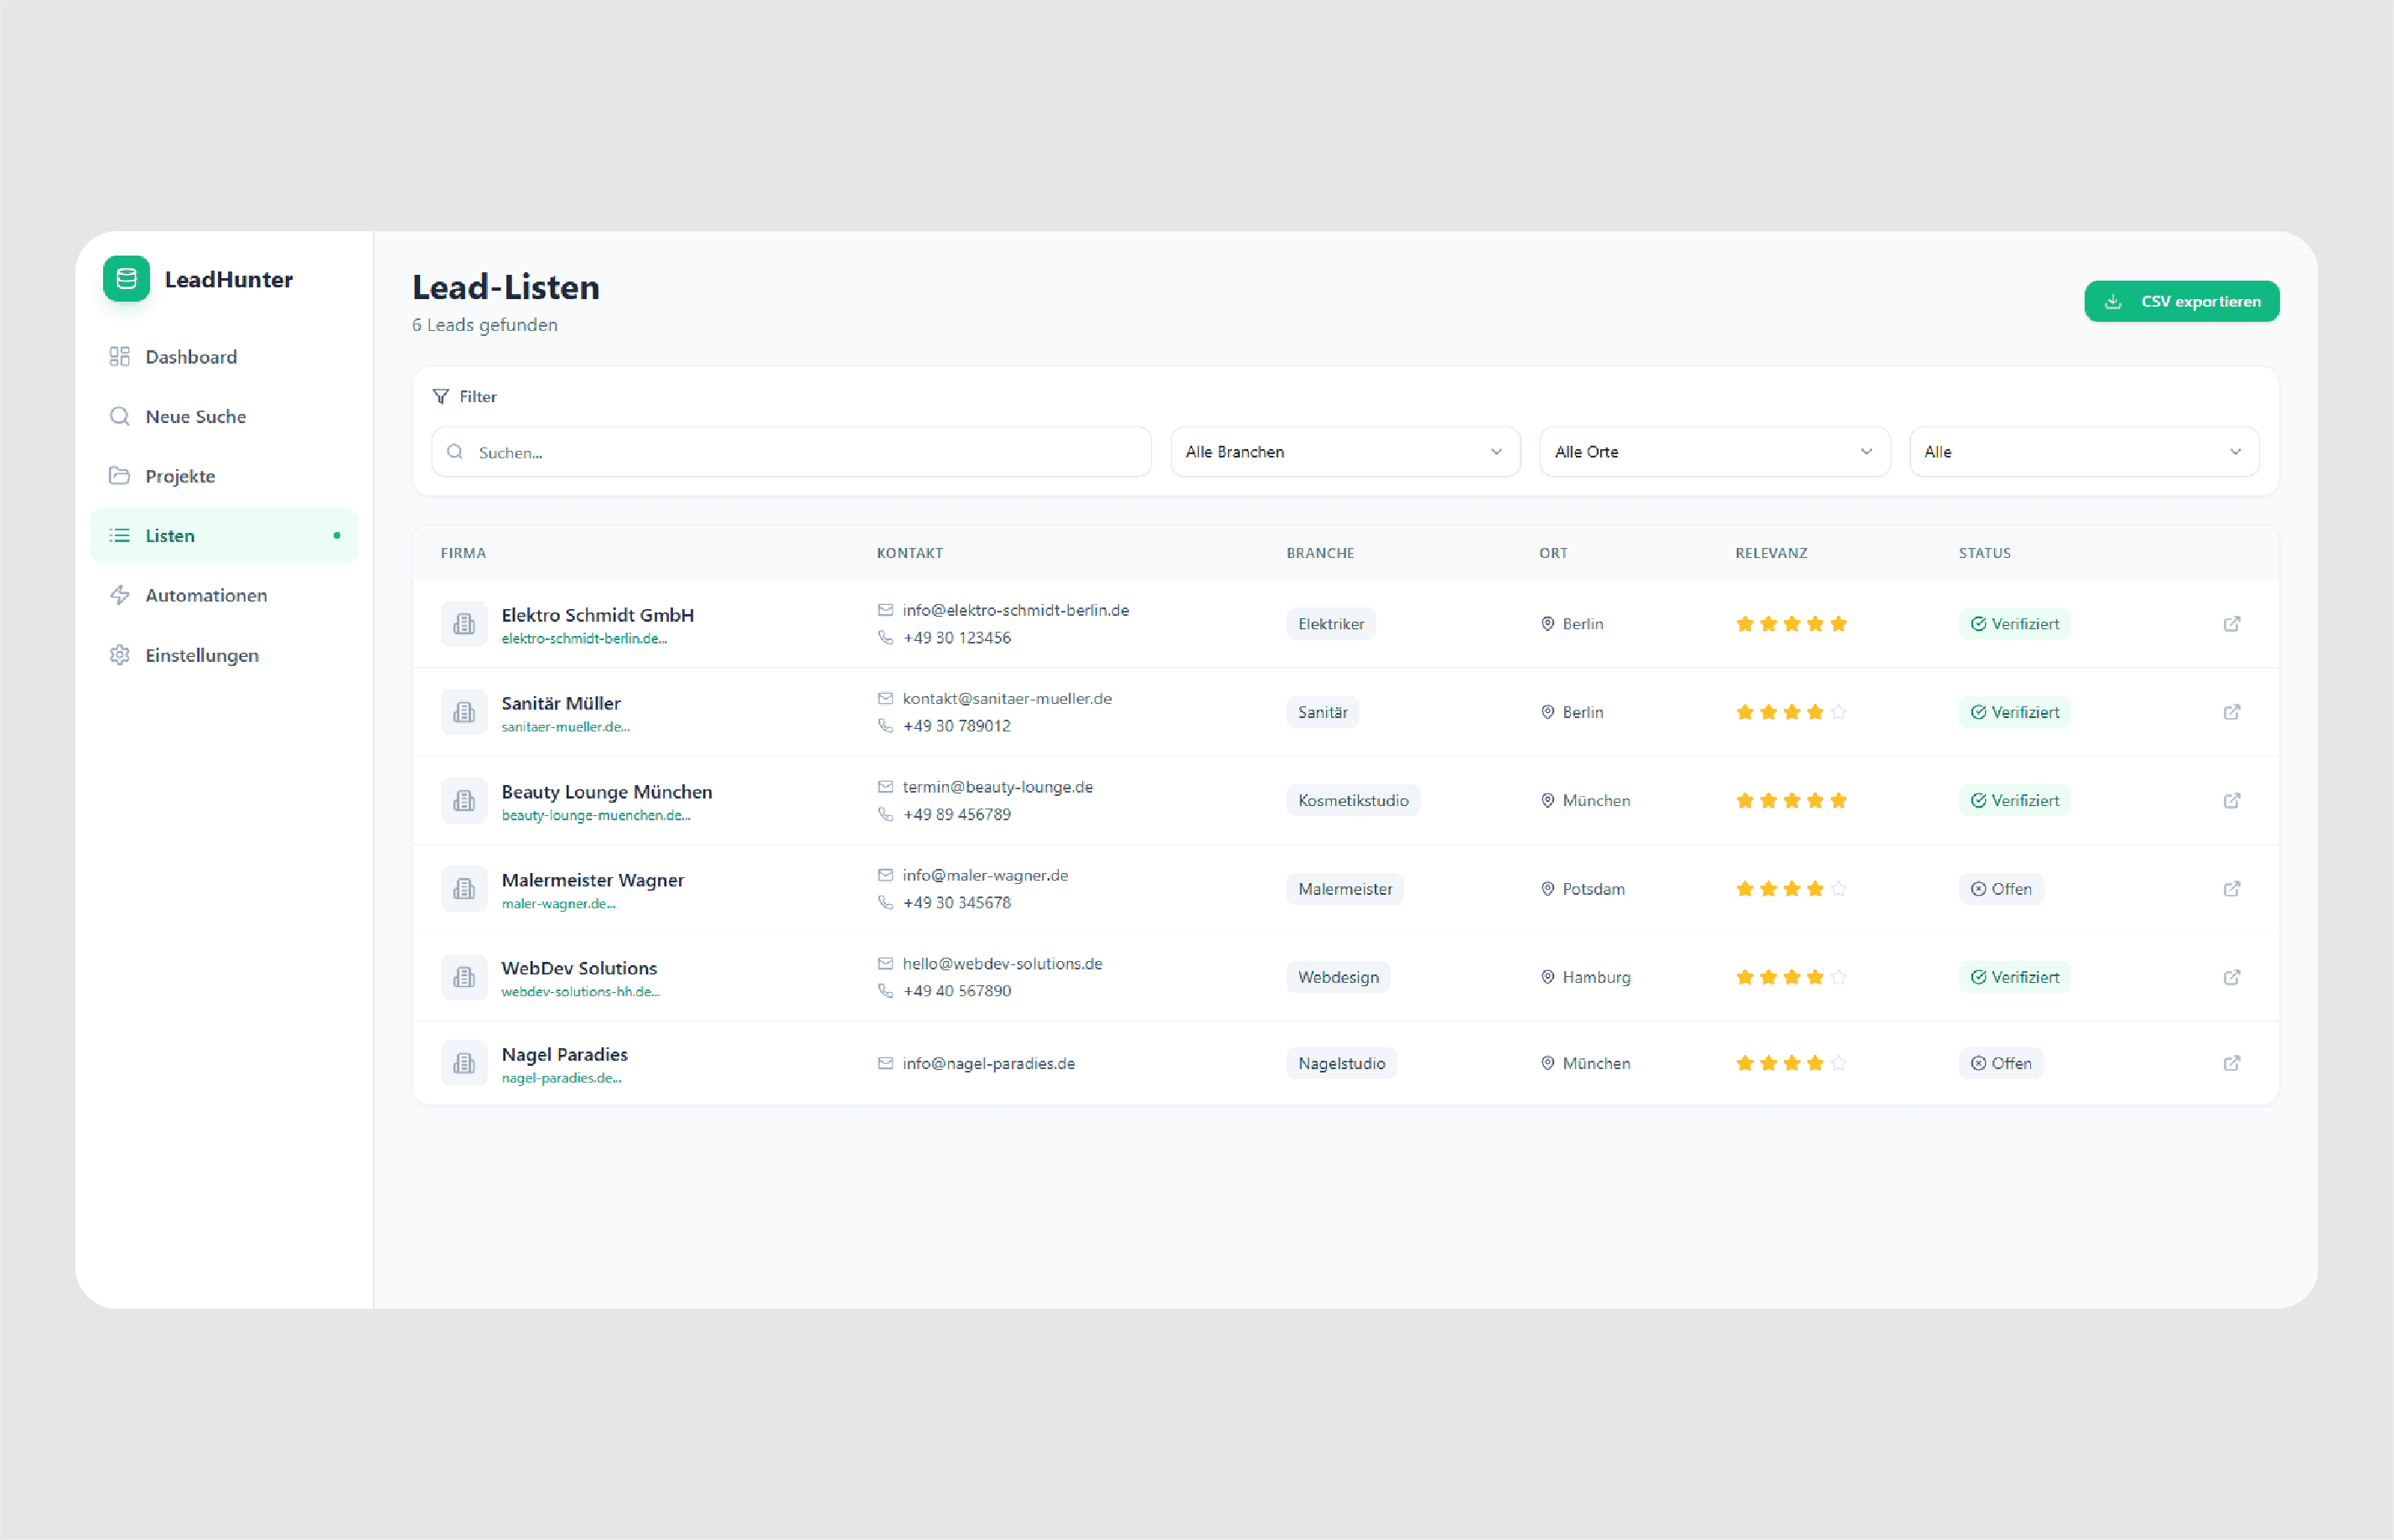The height and width of the screenshot is (1540, 2394).
Task: Click the building icon beside WebDev Solutions
Action: click(x=464, y=977)
